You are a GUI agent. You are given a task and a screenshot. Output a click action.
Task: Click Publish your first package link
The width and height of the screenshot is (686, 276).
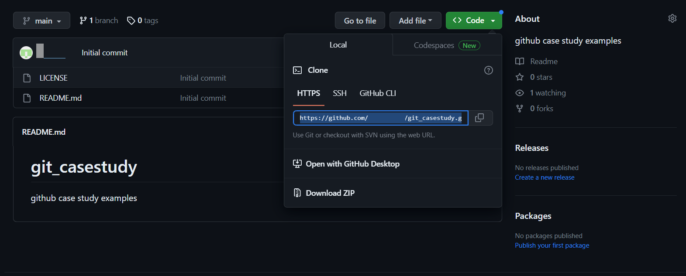pyautogui.click(x=552, y=245)
